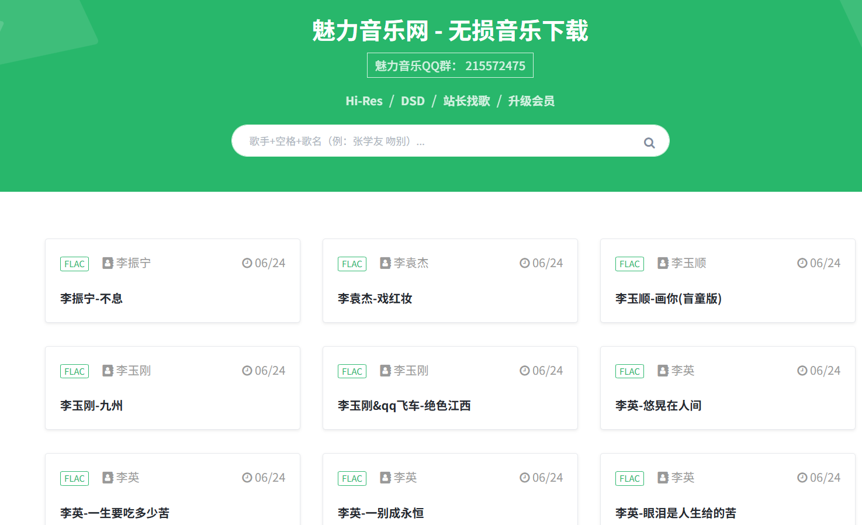Click the artist icon beside 李振宁

pos(108,263)
